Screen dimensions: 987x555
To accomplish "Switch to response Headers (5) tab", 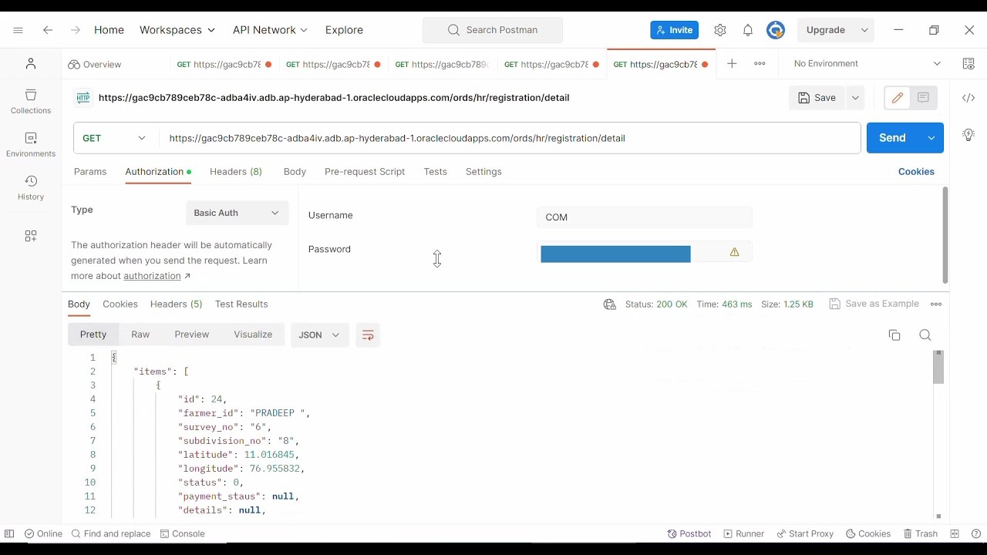I will [177, 304].
